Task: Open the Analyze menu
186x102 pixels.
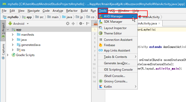Action: pos(58,11)
